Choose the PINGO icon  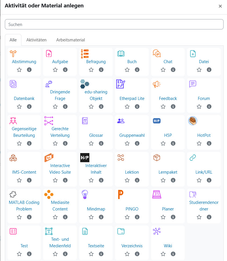(121, 194)
